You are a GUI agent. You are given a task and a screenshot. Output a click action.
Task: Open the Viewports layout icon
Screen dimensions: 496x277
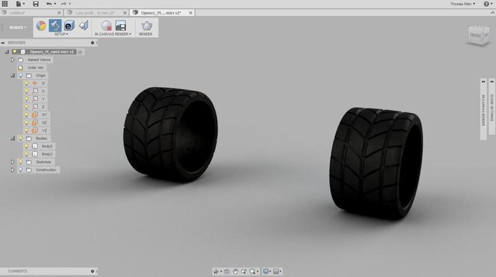point(276,271)
